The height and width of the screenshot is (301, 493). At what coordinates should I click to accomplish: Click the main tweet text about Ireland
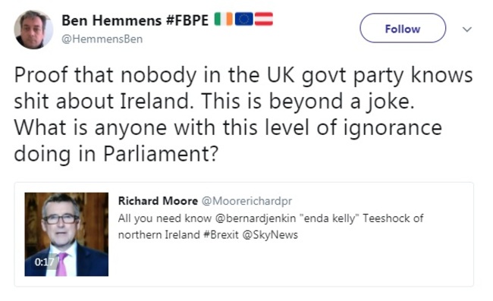coord(243,114)
